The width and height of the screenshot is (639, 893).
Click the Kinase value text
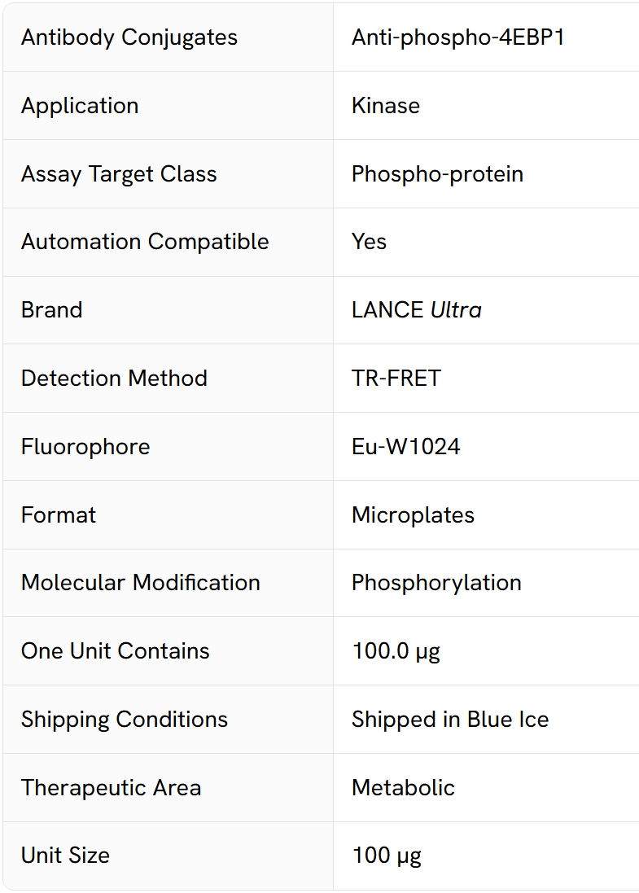click(x=386, y=106)
